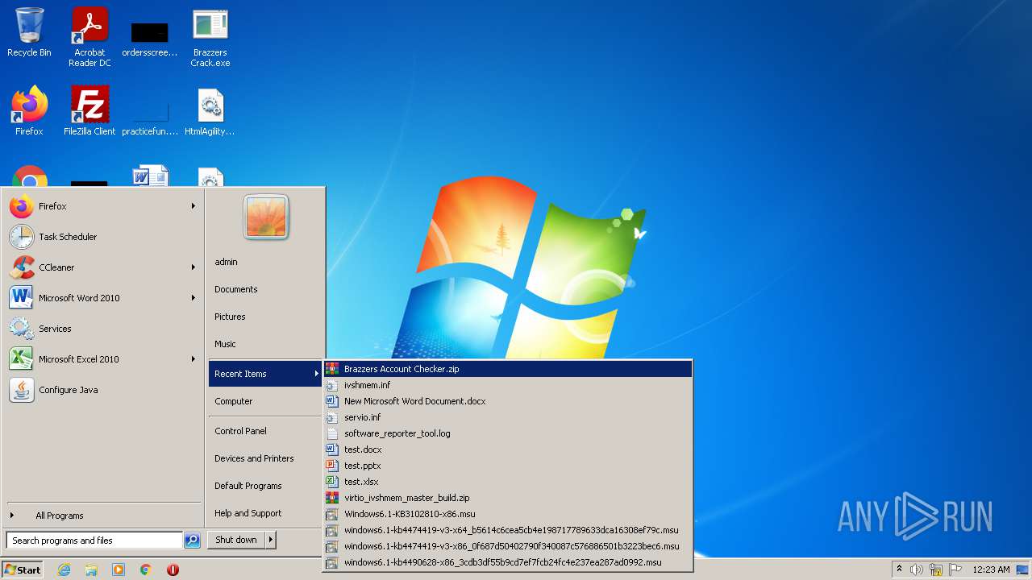1032x580 pixels.
Task: Click the Action Center flag tray icon
Action: coord(955,570)
